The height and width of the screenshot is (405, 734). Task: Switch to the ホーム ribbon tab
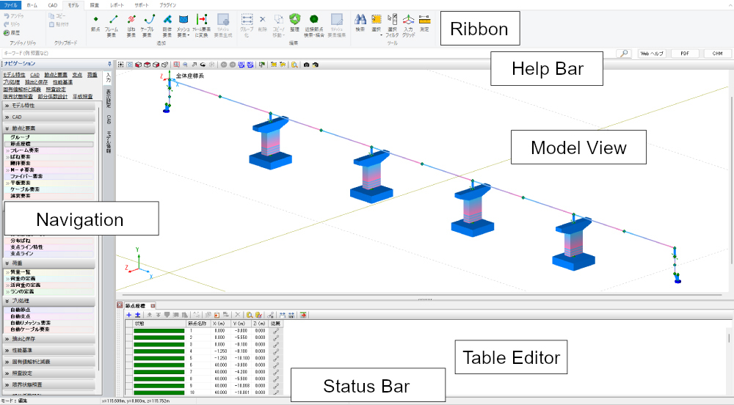(32, 5)
